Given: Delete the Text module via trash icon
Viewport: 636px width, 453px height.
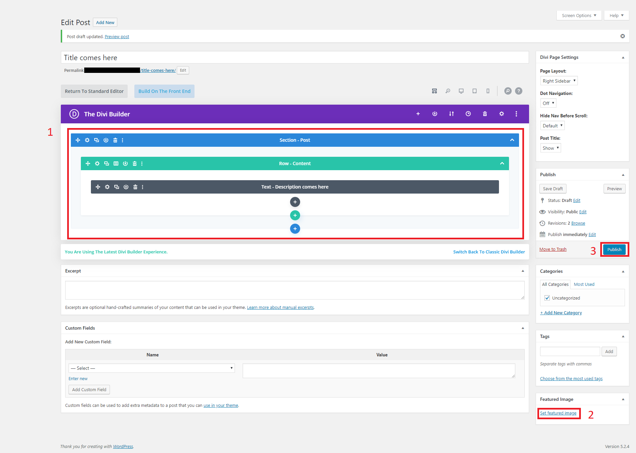Looking at the screenshot, I should (x=135, y=187).
